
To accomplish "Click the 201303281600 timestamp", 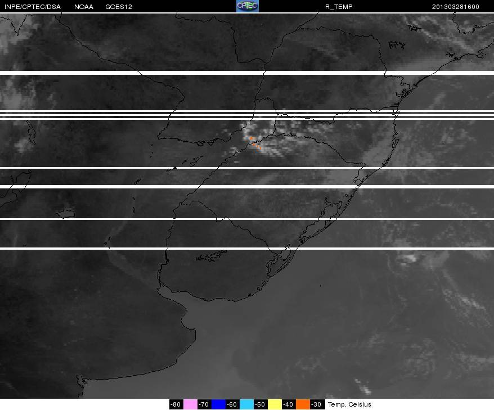I will (456, 7).
